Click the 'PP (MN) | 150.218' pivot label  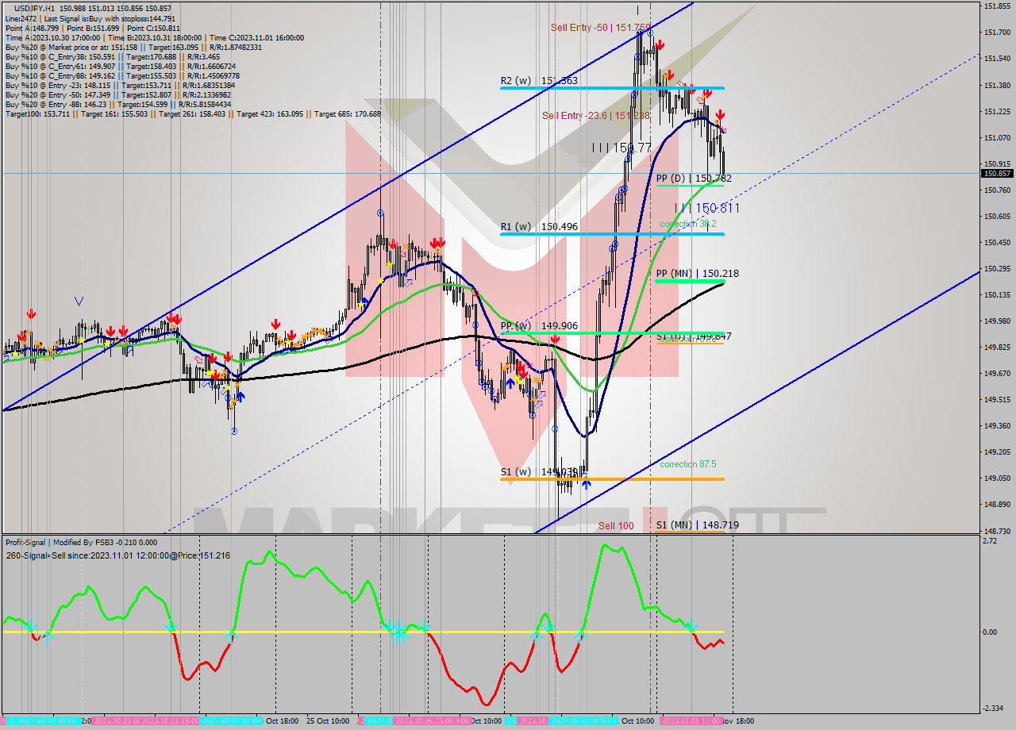[697, 272]
